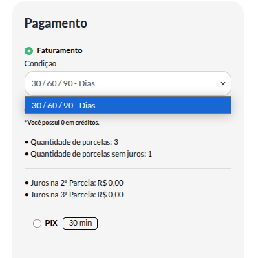The width and height of the screenshot is (256, 258).
Task: Click the green dot inside Faturamento radio
Action: click(x=29, y=51)
